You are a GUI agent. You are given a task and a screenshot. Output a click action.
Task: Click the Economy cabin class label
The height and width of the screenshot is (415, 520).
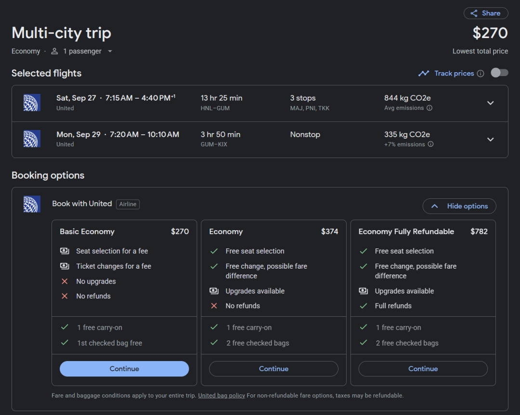(x=26, y=51)
